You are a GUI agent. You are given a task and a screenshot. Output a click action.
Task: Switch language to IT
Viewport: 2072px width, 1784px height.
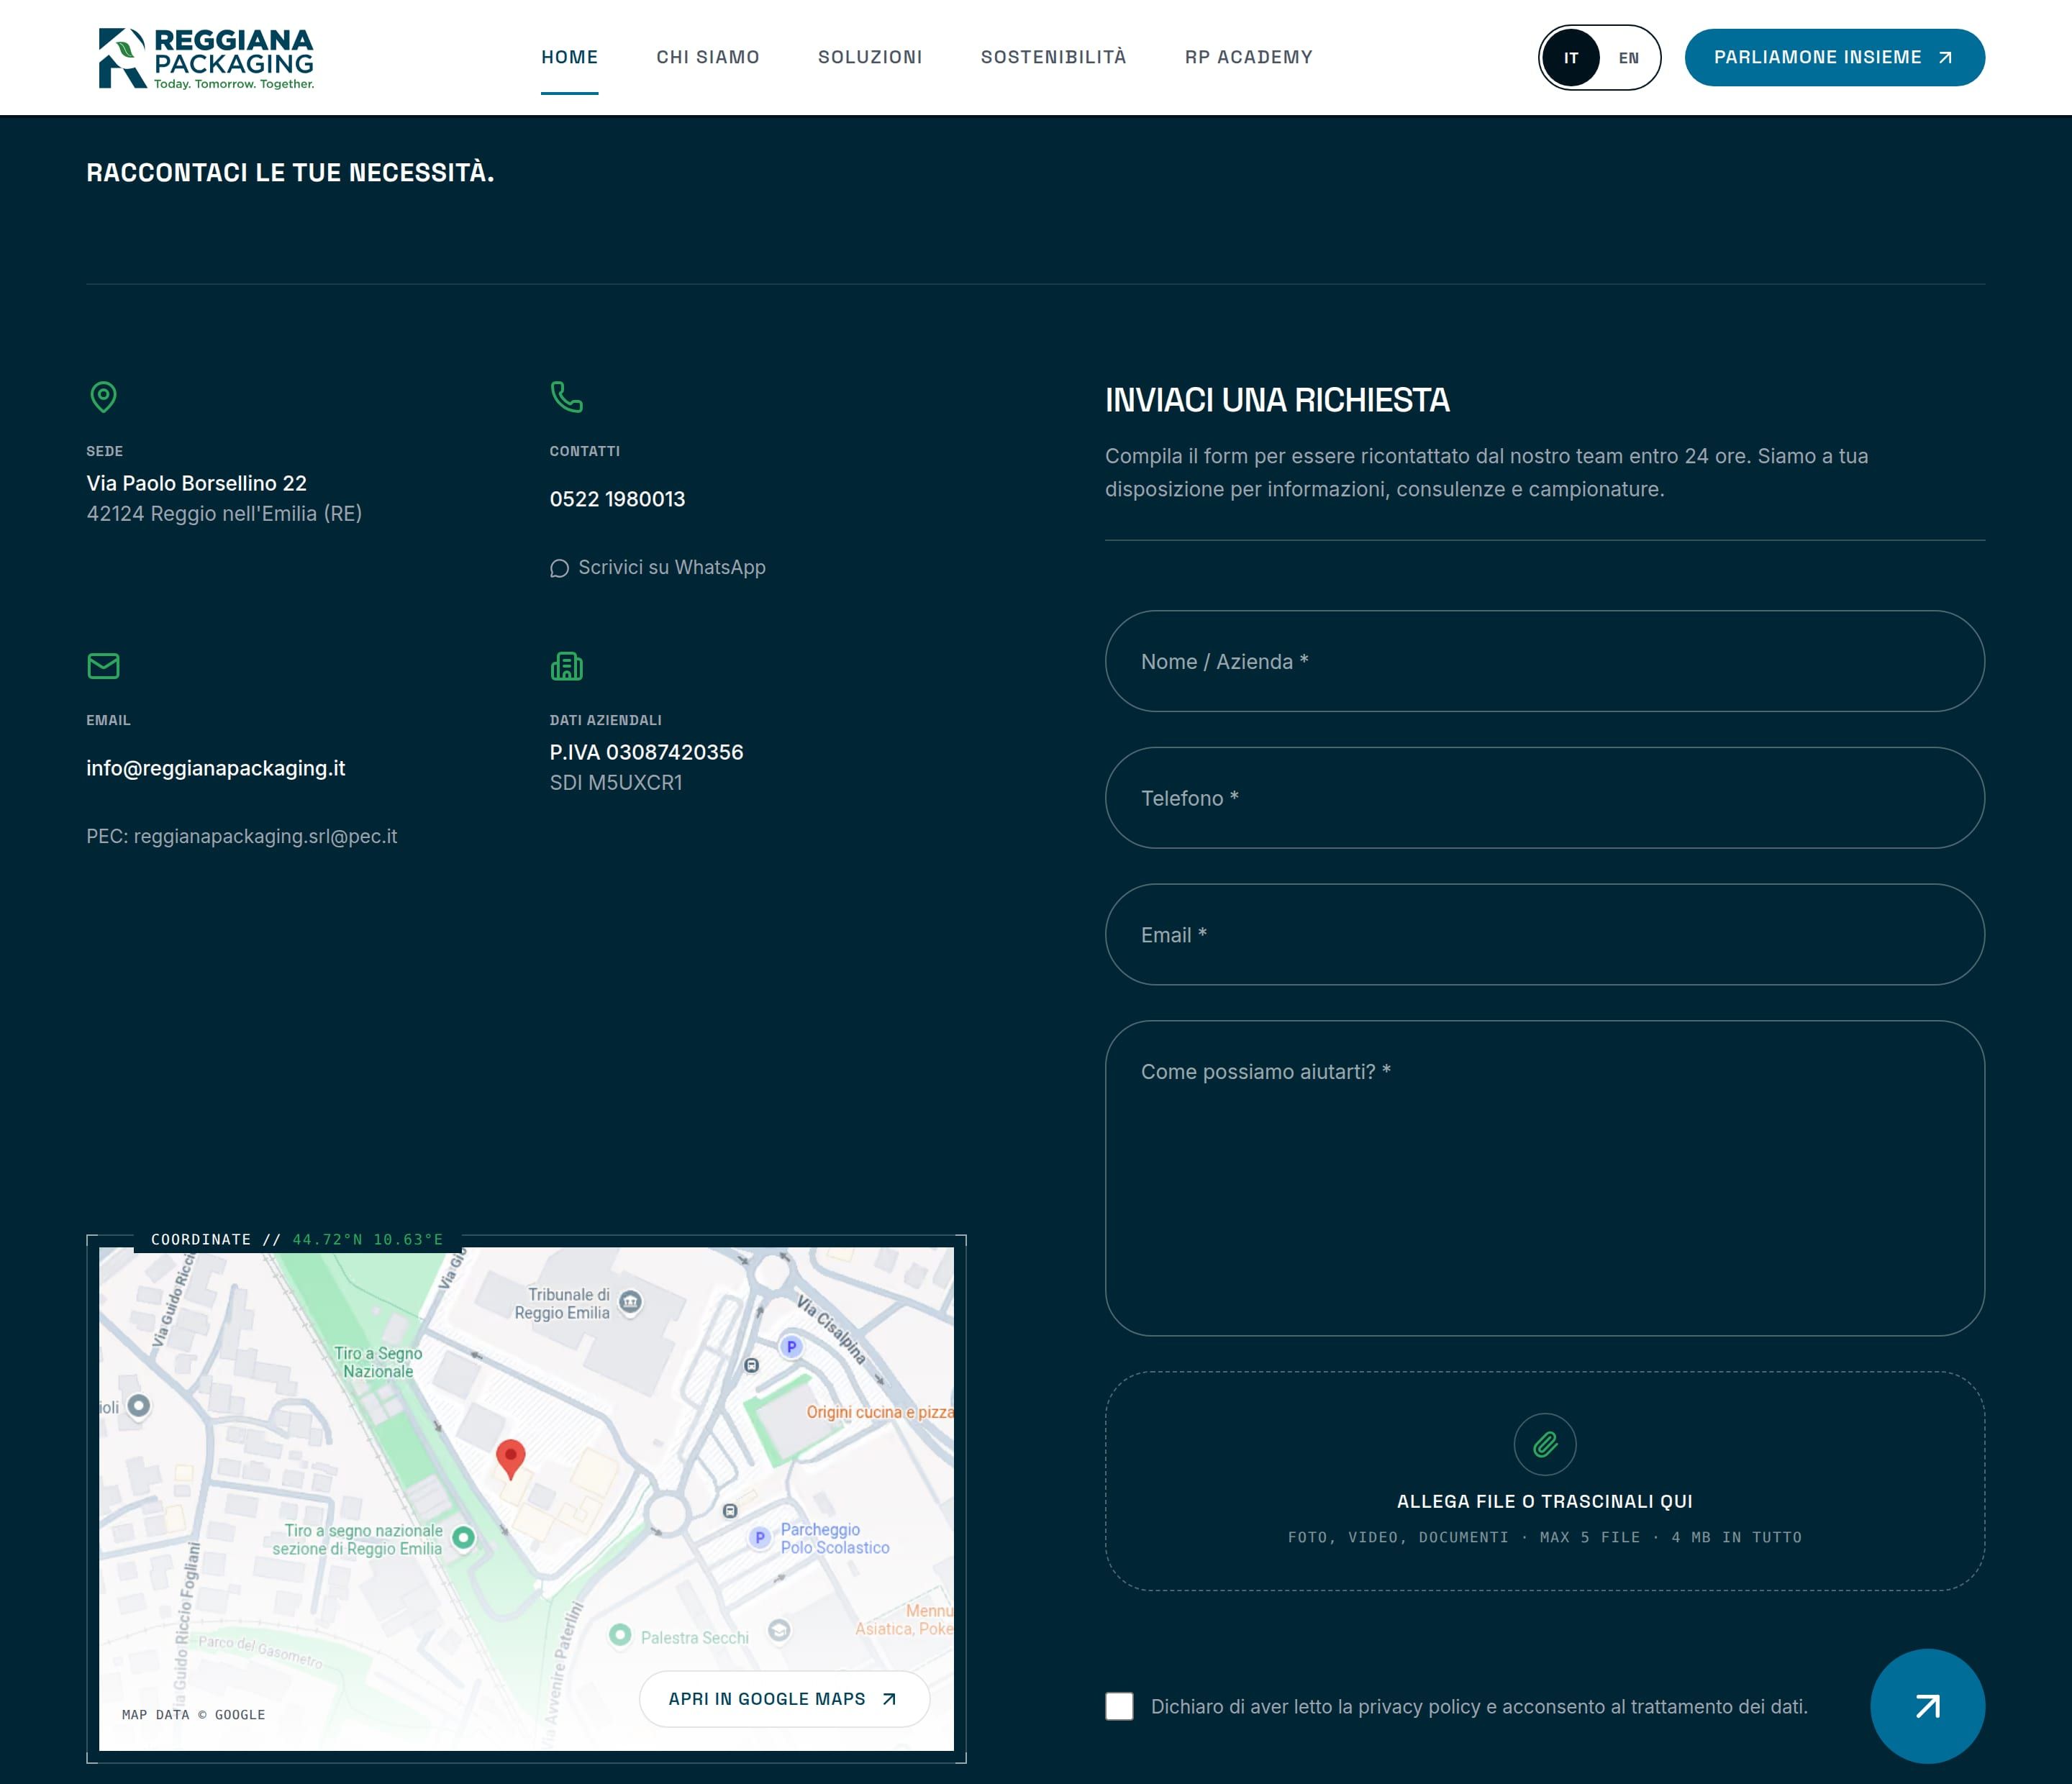point(1570,58)
